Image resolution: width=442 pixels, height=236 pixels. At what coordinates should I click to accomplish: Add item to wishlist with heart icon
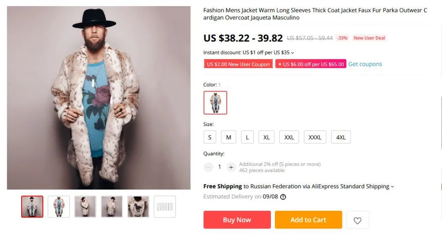[358, 220]
